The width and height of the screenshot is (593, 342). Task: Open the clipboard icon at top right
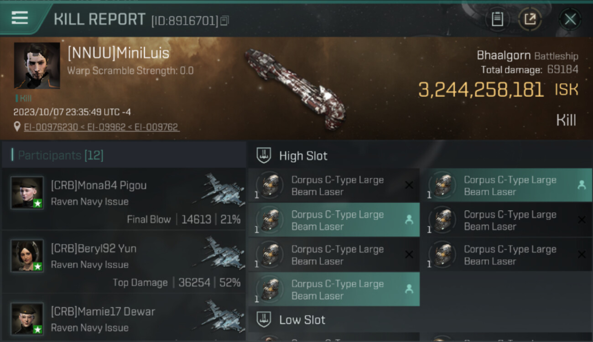pos(497,19)
